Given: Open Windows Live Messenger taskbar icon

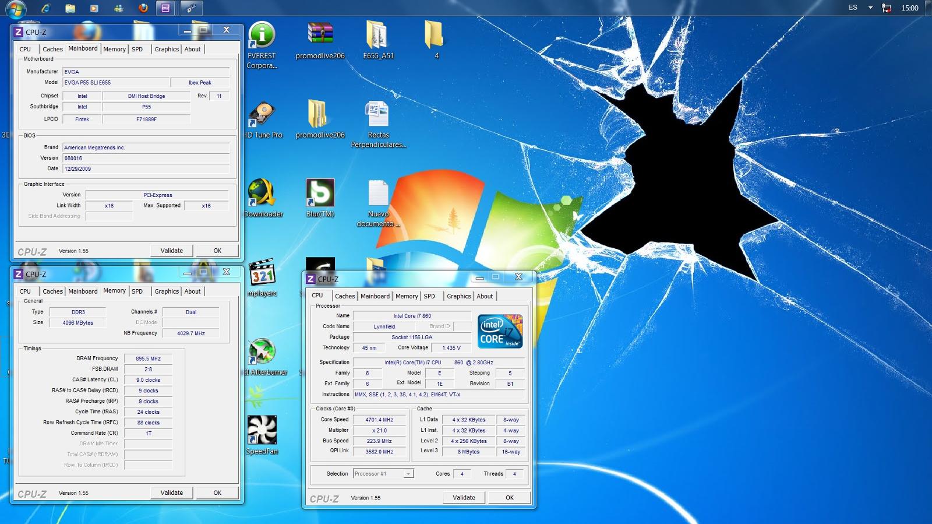Looking at the screenshot, I should pyautogui.click(x=119, y=8).
